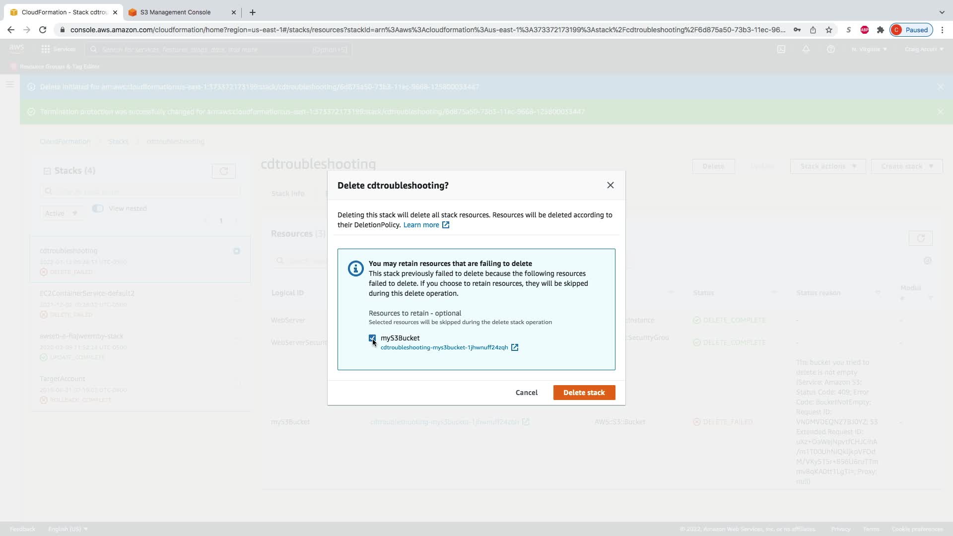Click the browser address bar URL
Screen dimensions: 953x536
coord(427,30)
